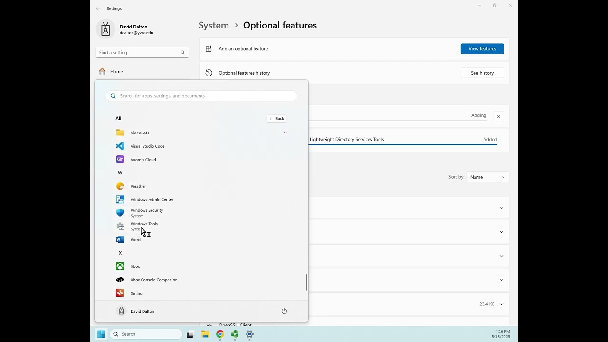Click the System breadcrumb link
608x342 pixels.
click(x=214, y=26)
